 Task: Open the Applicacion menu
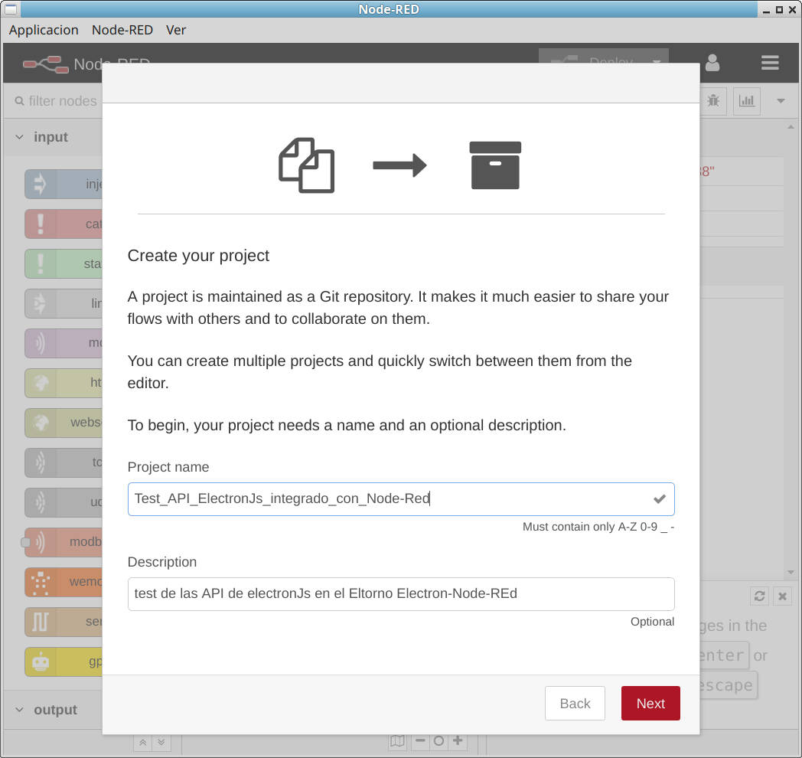coord(44,30)
